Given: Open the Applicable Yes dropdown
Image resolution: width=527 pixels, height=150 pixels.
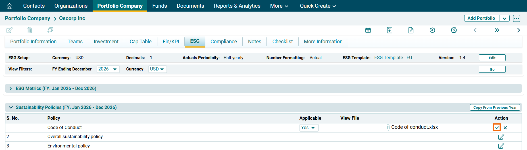Looking at the screenshot, I should [x=308, y=128].
